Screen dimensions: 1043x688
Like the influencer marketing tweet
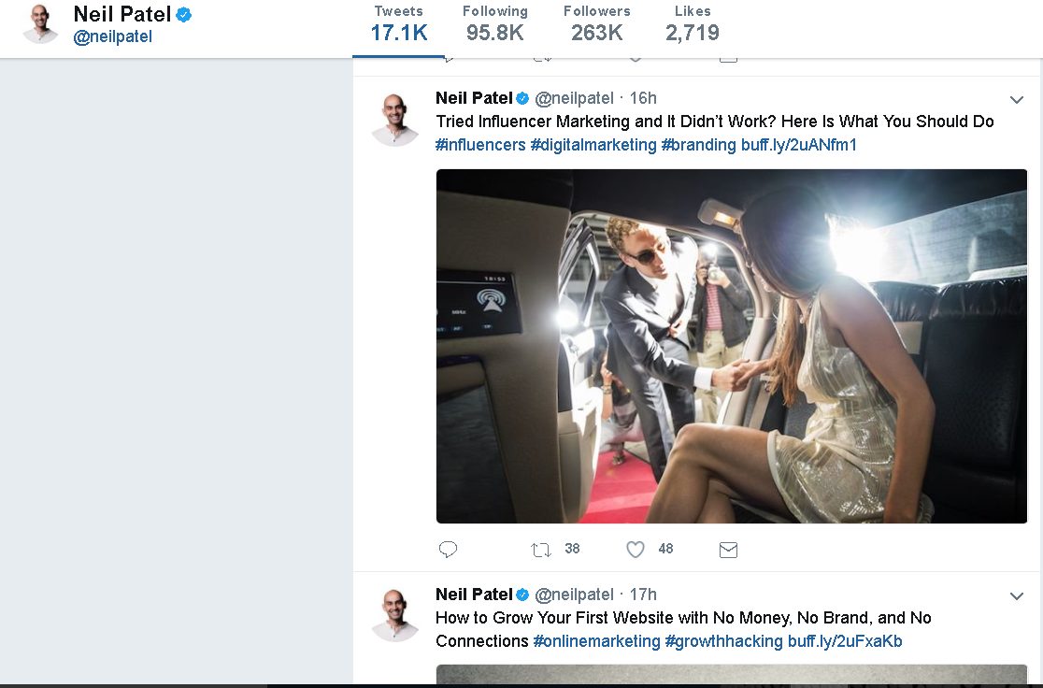click(x=636, y=549)
